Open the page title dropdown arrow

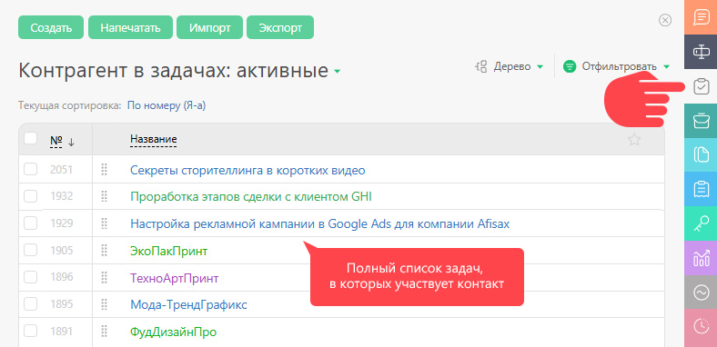coord(337,72)
